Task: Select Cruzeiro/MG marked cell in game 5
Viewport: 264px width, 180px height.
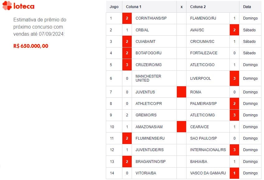Action: click(127, 65)
